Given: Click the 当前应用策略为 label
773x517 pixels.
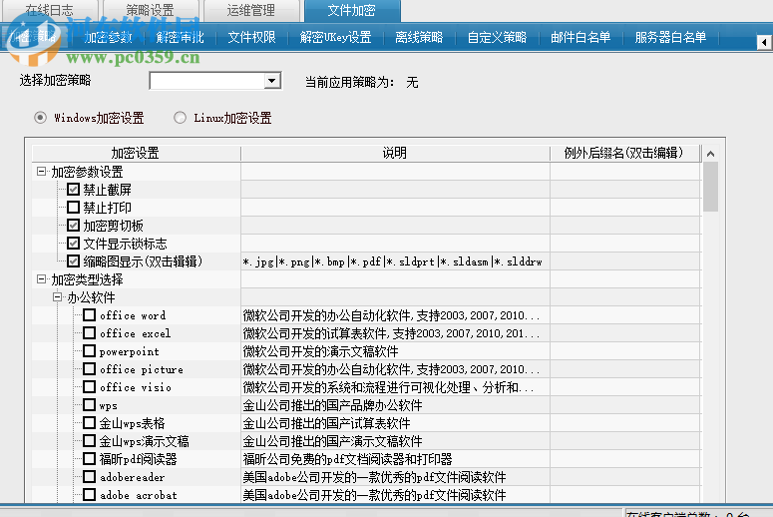Looking at the screenshot, I should (x=349, y=82).
